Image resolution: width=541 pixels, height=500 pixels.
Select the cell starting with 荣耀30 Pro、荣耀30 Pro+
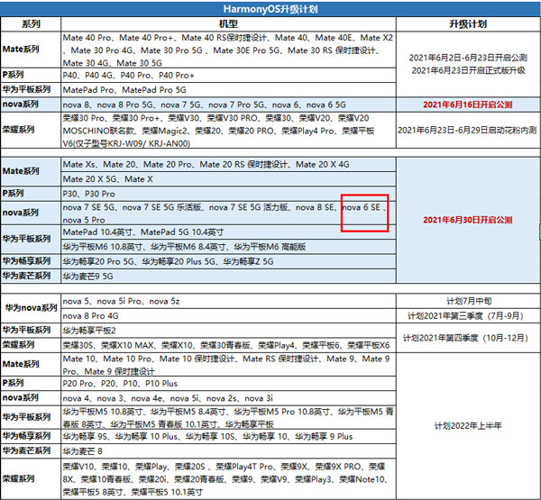tap(228, 130)
